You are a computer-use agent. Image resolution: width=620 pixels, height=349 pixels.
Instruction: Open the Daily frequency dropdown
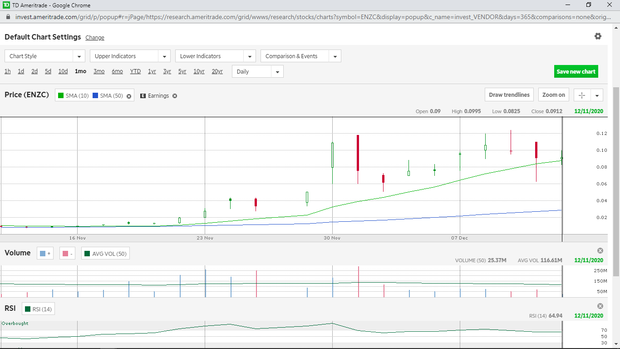(258, 71)
